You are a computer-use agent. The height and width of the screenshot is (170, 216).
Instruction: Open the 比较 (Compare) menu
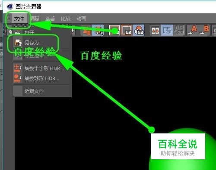tap(66, 19)
